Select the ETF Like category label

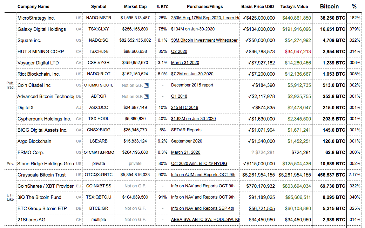click(10, 197)
